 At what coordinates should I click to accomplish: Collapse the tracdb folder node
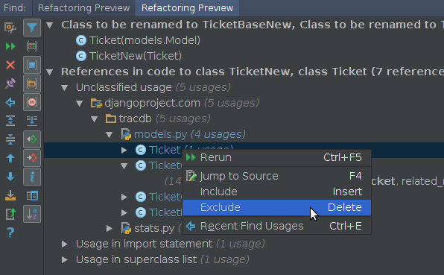[x=95, y=118]
